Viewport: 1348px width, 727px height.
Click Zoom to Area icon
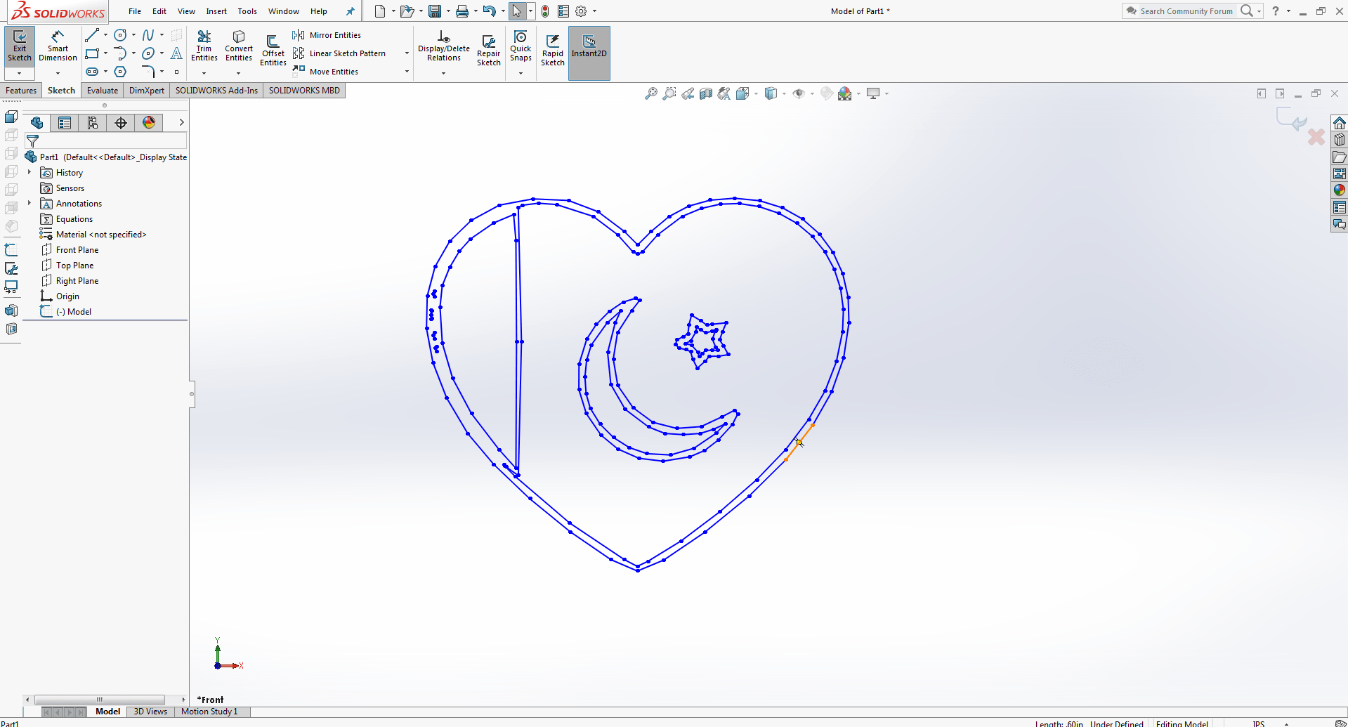tap(669, 93)
